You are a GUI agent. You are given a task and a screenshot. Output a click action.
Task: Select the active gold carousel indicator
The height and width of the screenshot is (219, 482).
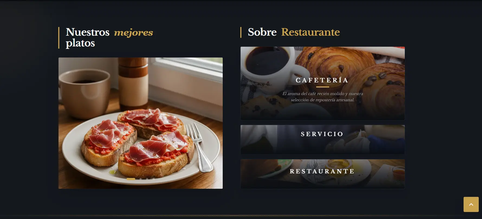point(131,179)
